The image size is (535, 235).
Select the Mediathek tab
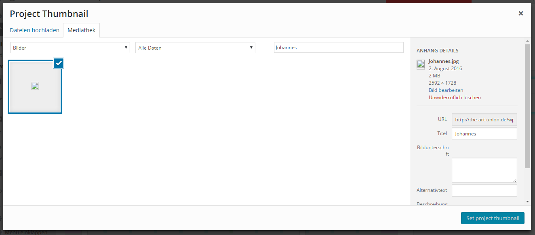[x=82, y=30]
